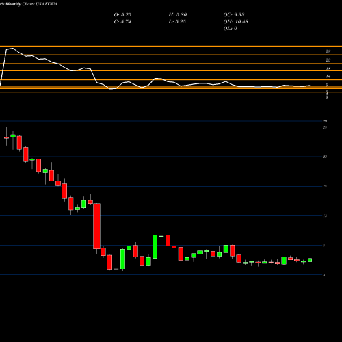Click axis label '3' on the candlestick chart
The height and width of the screenshot is (342, 342).
tap(324, 275)
